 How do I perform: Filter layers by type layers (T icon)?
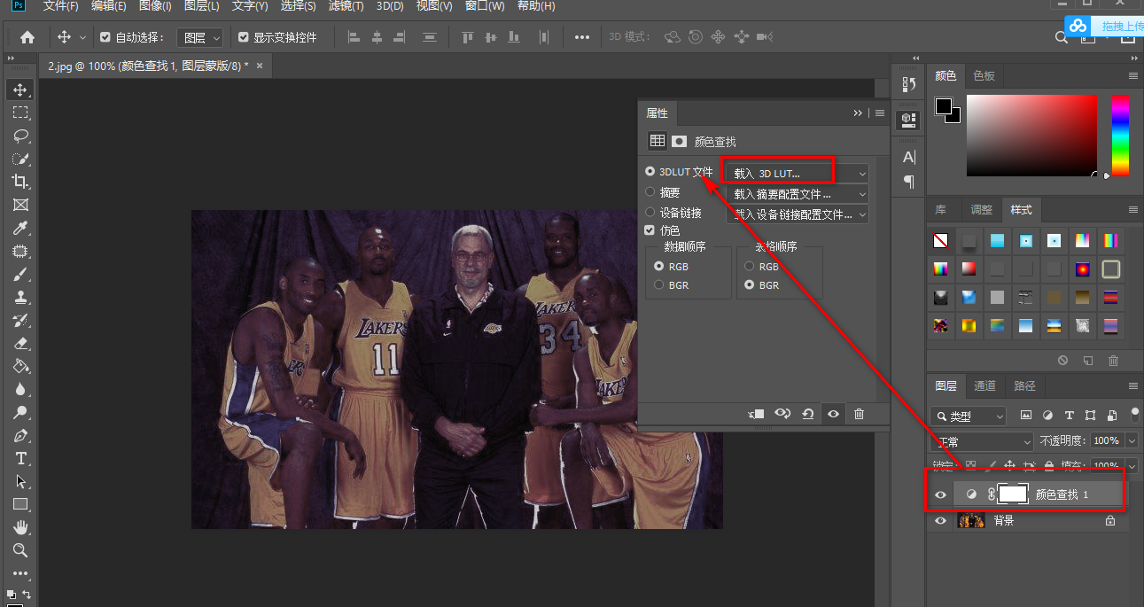tap(1069, 415)
